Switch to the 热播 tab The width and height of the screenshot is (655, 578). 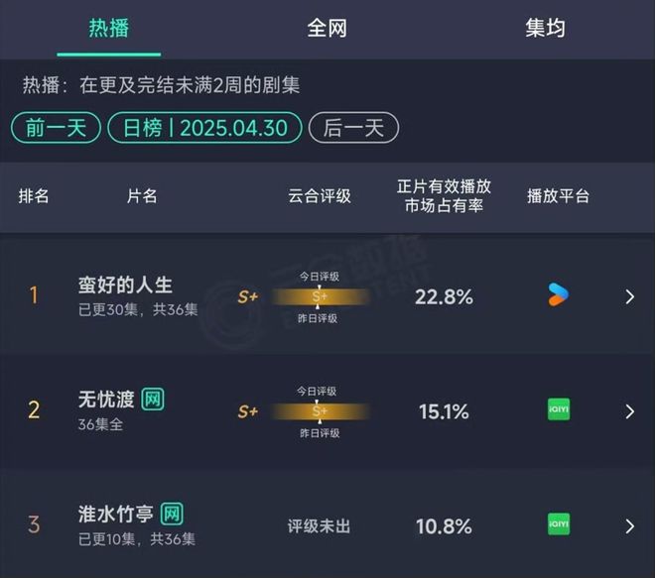tap(108, 29)
